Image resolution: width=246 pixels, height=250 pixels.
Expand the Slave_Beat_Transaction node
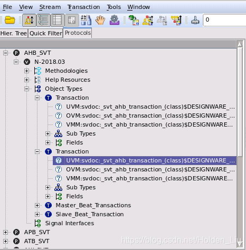pyautogui.click(x=37, y=214)
